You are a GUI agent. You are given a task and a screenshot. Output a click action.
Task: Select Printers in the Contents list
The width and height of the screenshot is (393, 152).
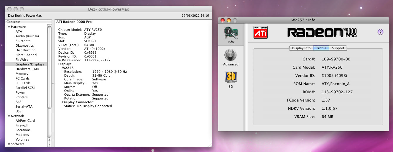(x=22, y=97)
